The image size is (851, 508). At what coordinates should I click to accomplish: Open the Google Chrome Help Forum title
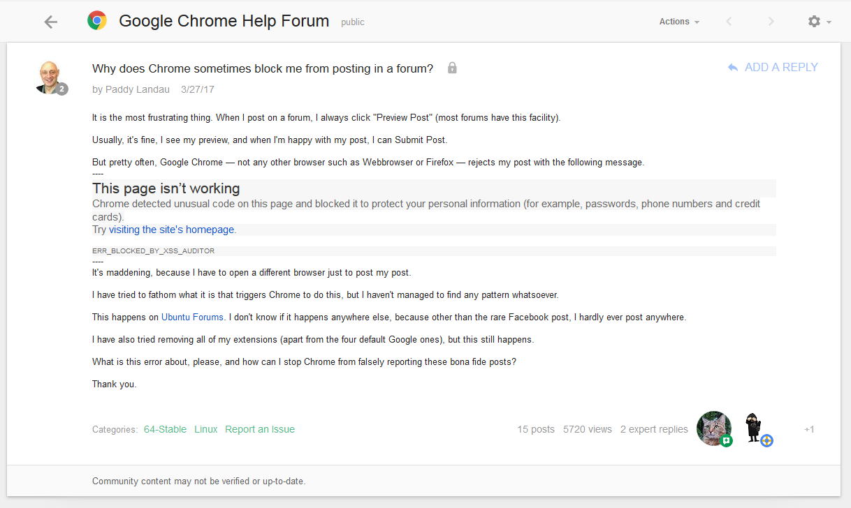(x=224, y=21)
